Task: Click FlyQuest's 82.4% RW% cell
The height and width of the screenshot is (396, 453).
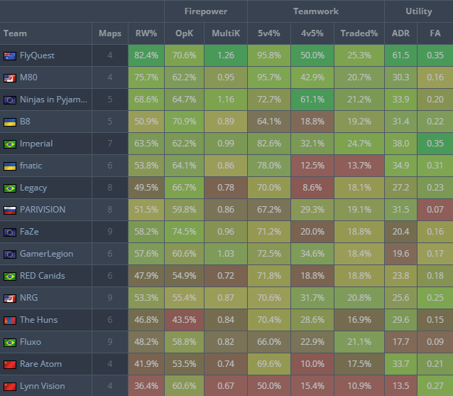Action: click(x=147, y=55)
